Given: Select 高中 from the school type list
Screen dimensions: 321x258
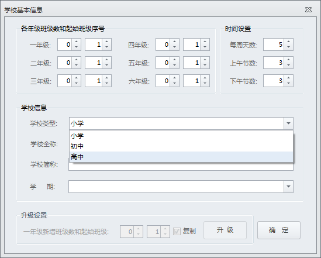Looking at the screenshot, I should pyautogui.click(x=181, y=157).
